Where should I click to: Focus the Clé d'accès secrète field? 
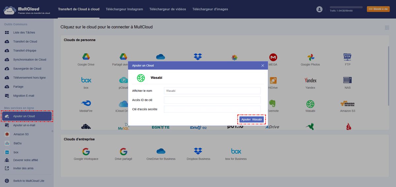coord(212,109)
